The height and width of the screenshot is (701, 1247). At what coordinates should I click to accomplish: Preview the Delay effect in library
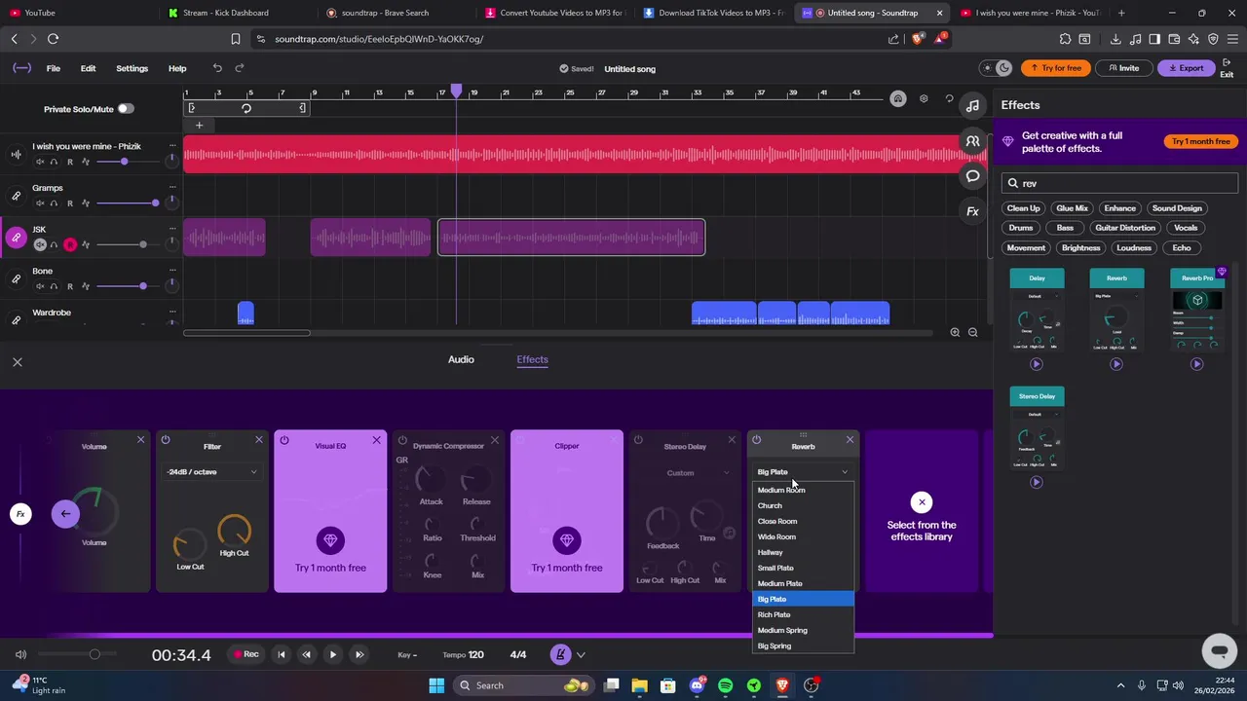[1037, 364]
